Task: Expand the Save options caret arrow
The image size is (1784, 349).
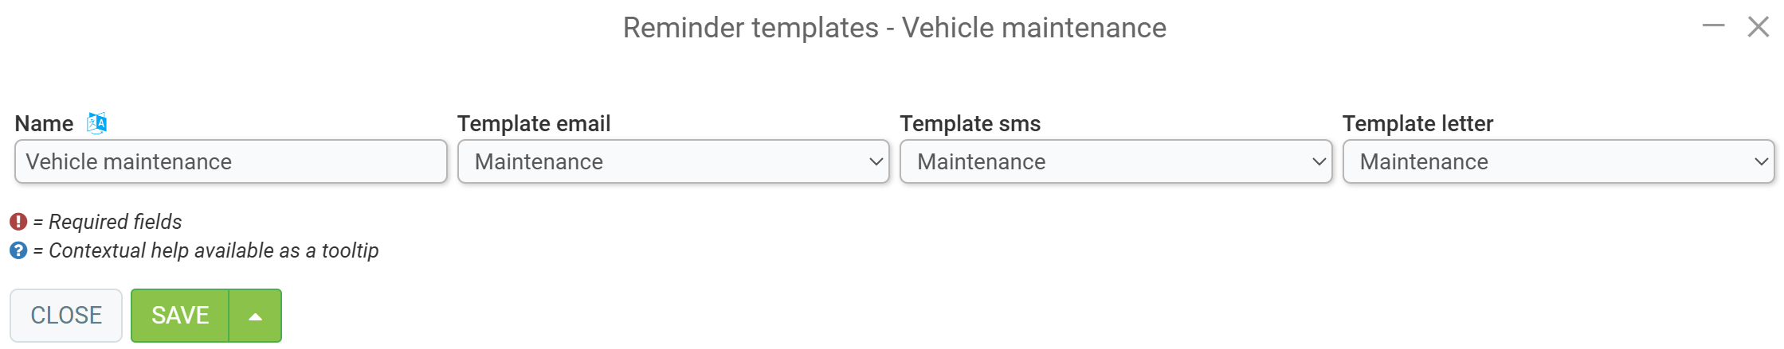Action: (x=255, y=316)
